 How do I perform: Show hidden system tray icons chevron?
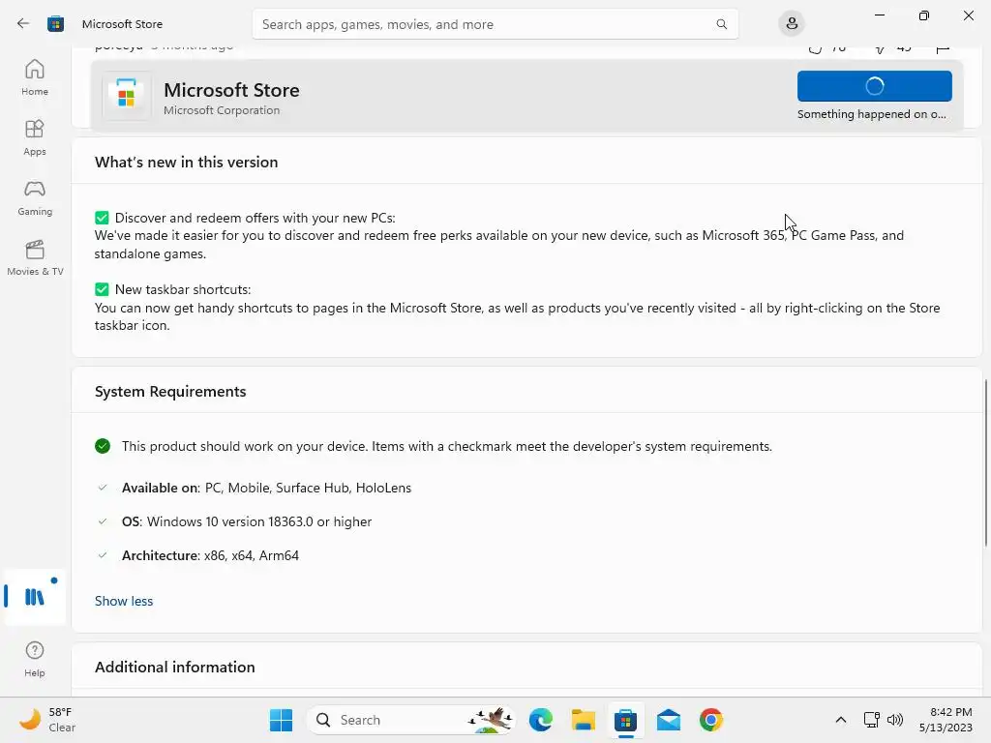click(x=841, y=720)
